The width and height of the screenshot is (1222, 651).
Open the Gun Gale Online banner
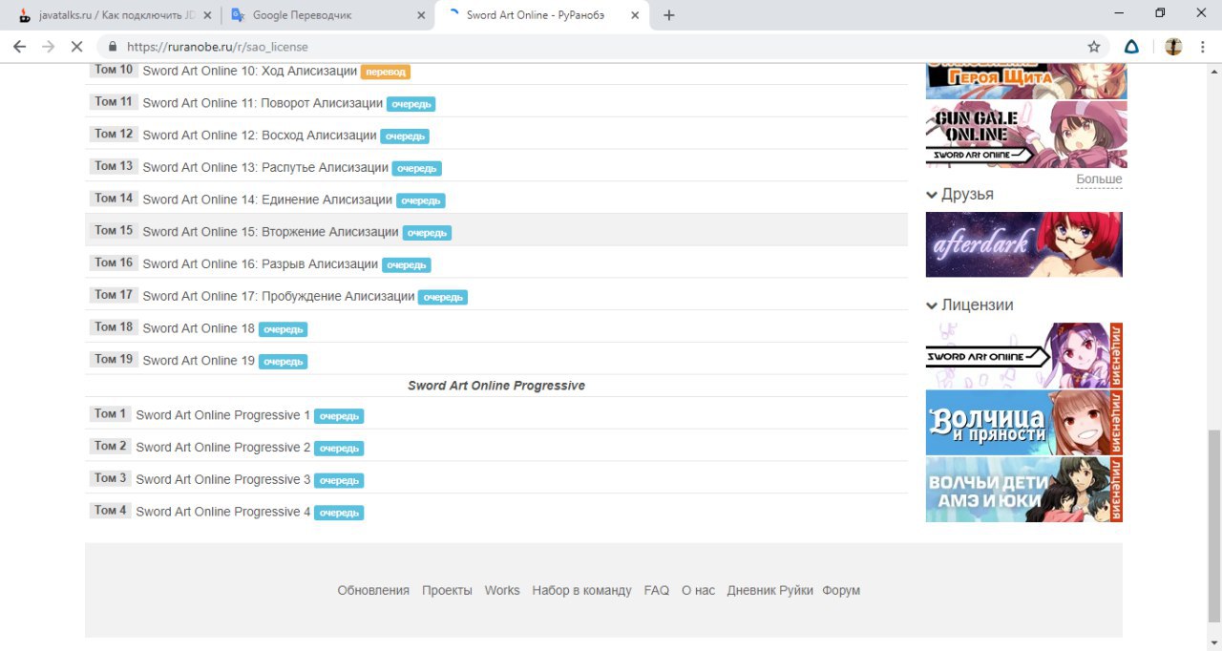click(1026, 135)
